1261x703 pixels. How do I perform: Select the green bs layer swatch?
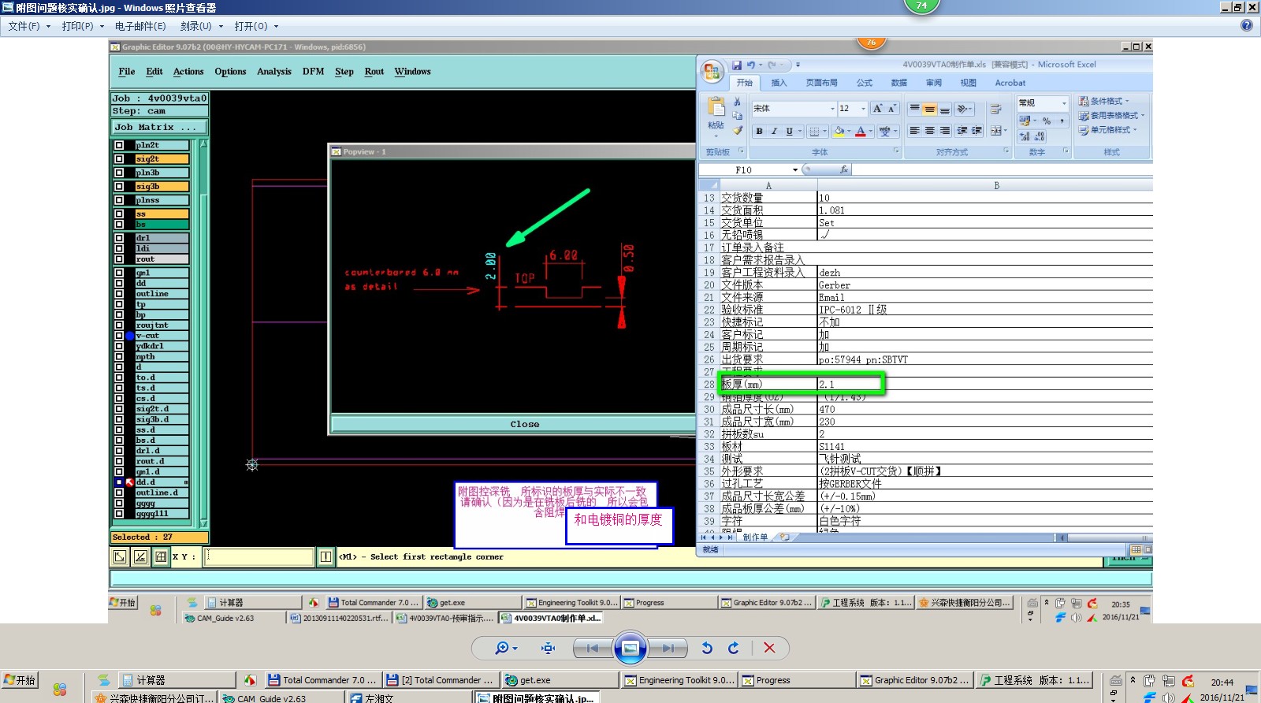pyautogui.click(x=162, y=225)
